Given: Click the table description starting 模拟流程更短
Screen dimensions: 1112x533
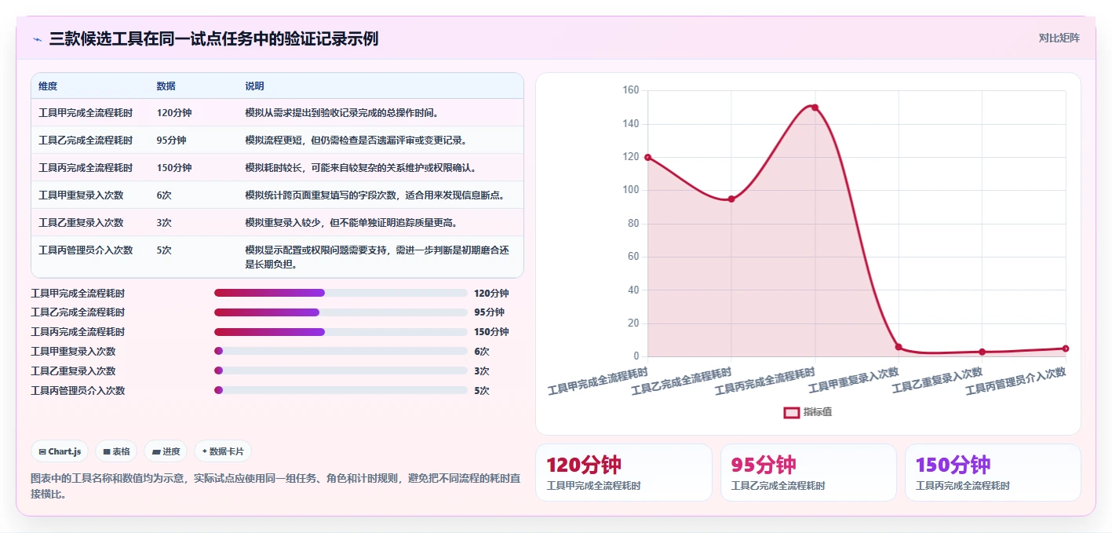Looking at the screenshot, I should point(356,141).
